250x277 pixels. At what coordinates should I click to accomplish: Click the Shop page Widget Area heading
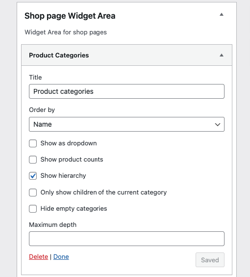70,16
